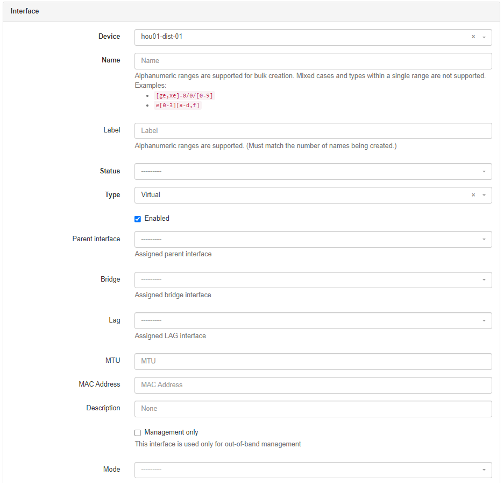Expand the Mode dropdown

click(313, 470)
